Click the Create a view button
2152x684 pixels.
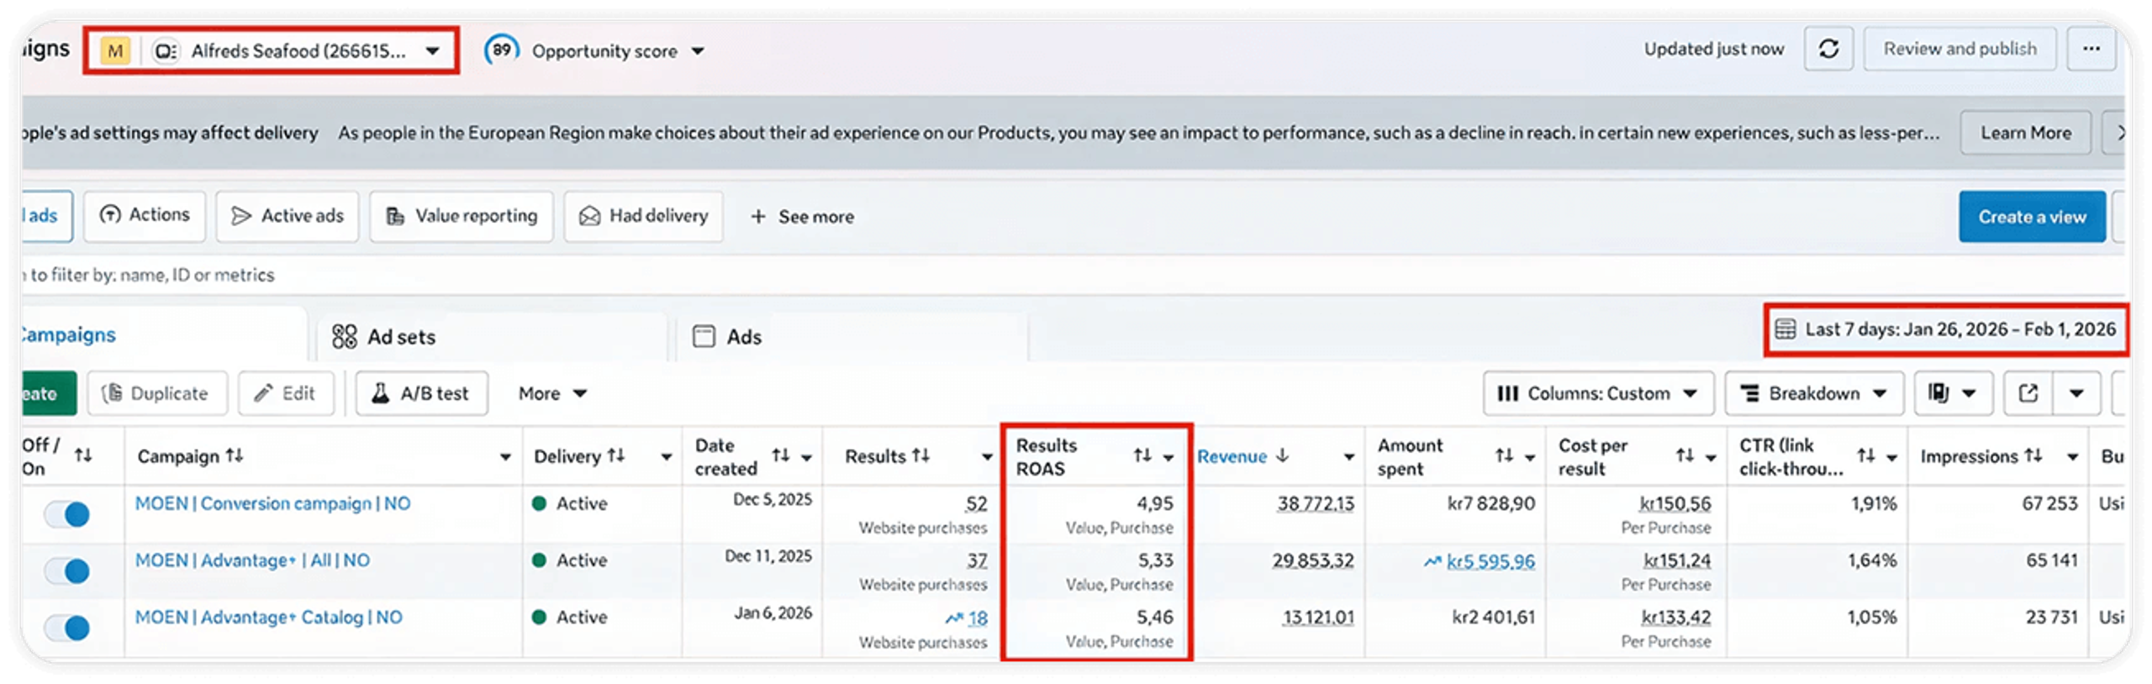tap(2031, 217)
